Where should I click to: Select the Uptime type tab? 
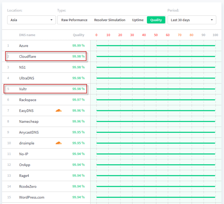coord(138,20)
